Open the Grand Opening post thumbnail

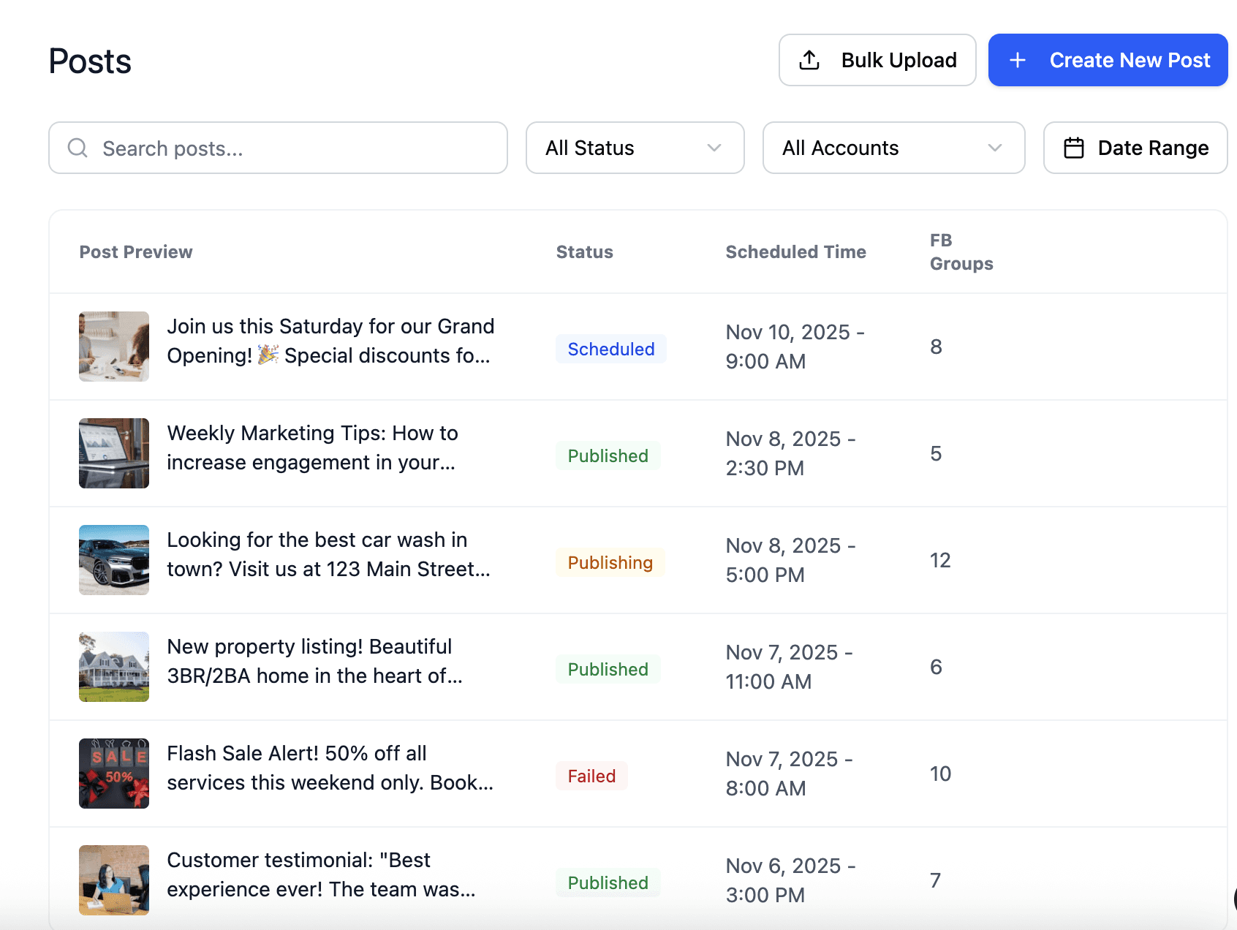pos(114,347)
